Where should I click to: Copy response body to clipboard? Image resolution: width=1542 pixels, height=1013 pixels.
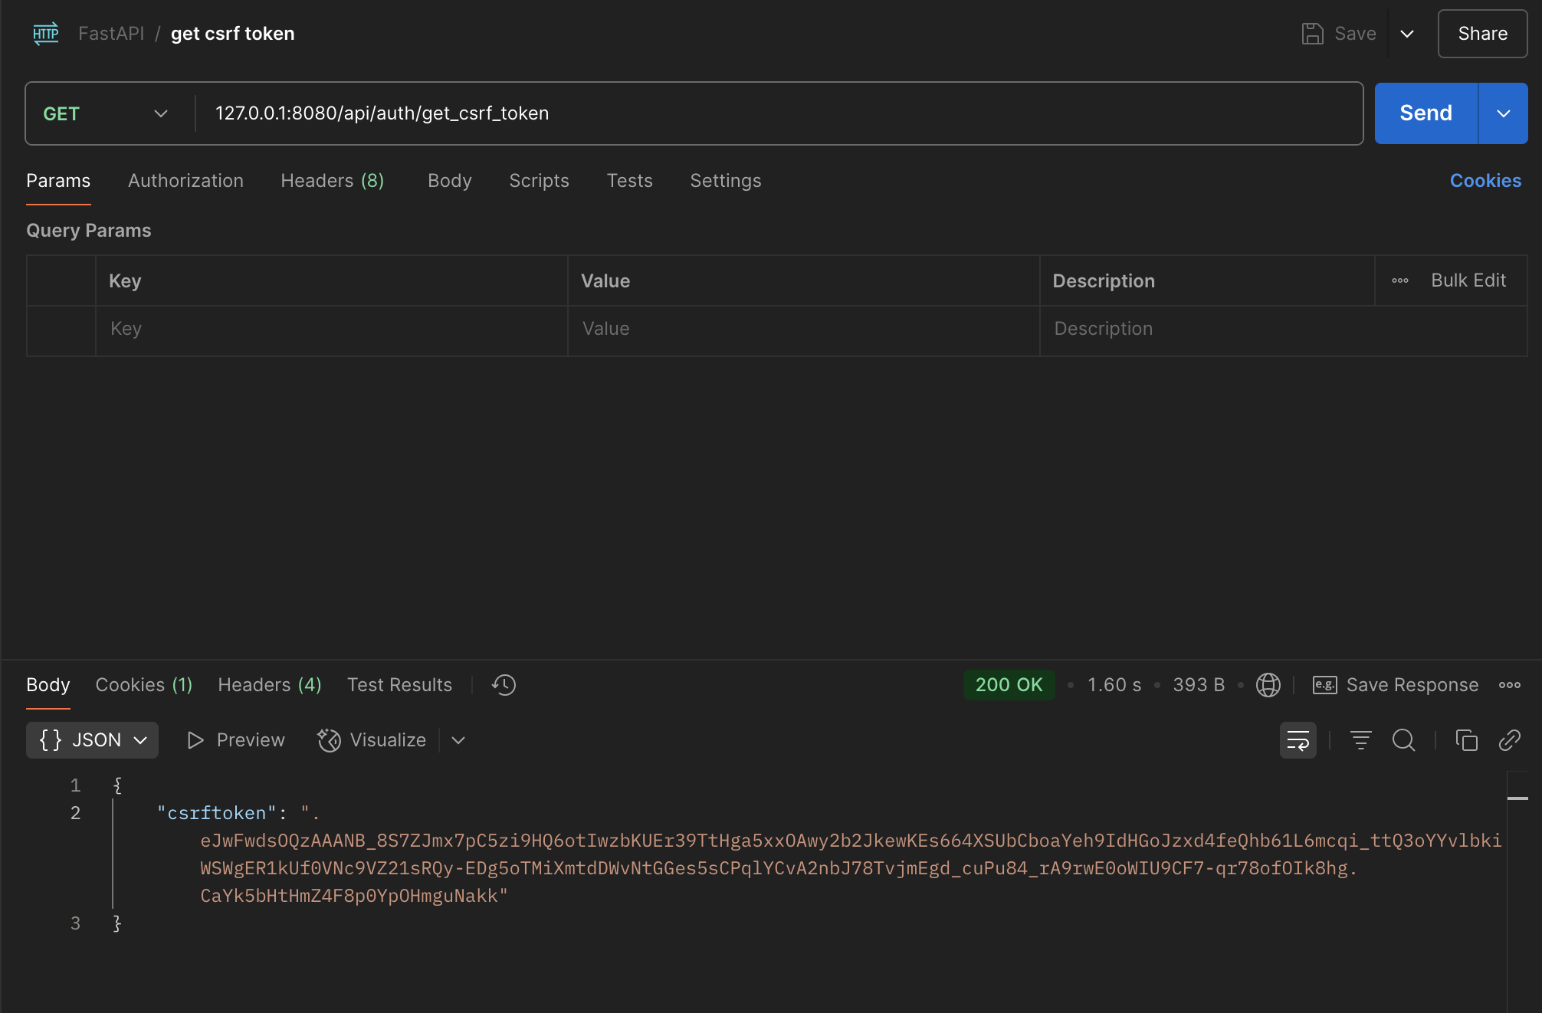pos(1466,740)
